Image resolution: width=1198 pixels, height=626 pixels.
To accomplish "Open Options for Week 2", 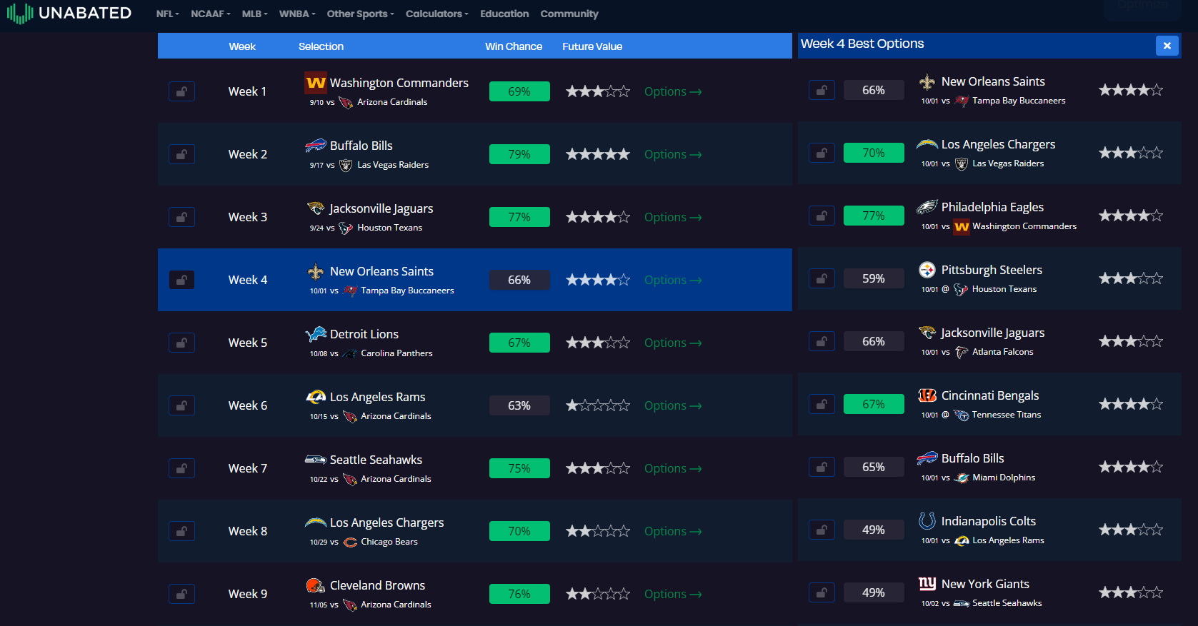I will pos(673,154).
